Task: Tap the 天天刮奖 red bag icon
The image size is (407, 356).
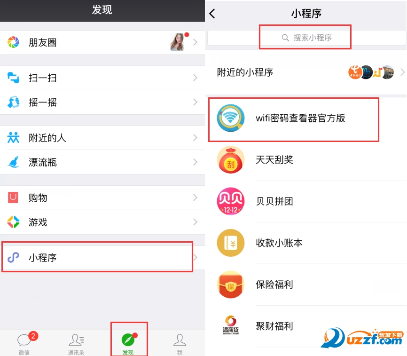Action: pos(230,160)
